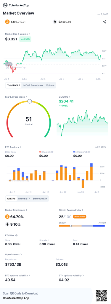Click the QR code to download app

tap(102, 296)
